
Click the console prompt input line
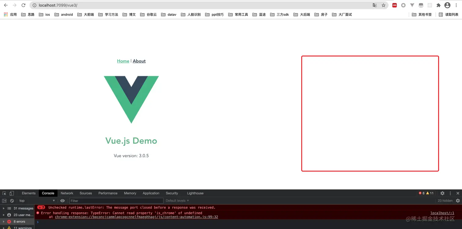[248, 222]
